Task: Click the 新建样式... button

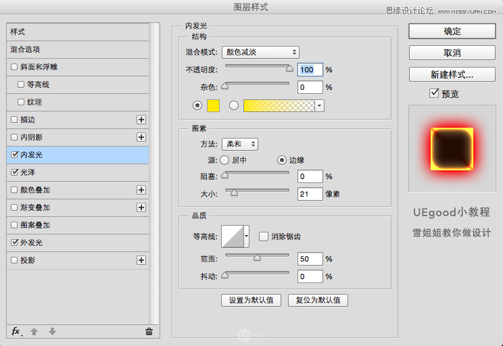Action: pos(452,74)
